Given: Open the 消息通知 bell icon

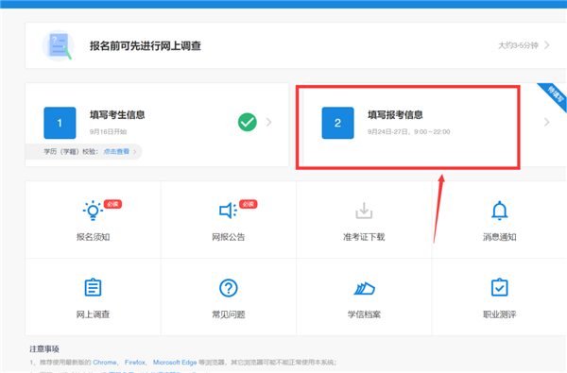Looking at the screenshot, I should (499, 211).
